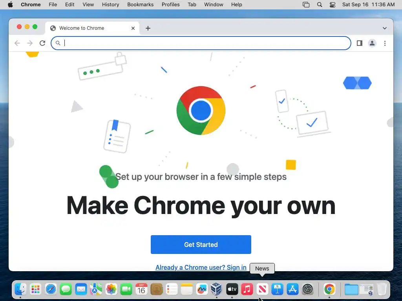402x301 pixels.
Task: Open the Tab menu
Action: coord(192,5)
